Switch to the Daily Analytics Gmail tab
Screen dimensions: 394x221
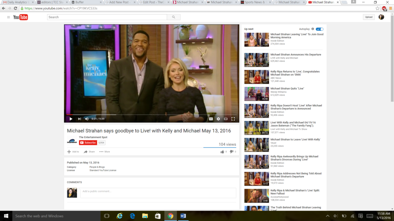click(x=17, y=2)
